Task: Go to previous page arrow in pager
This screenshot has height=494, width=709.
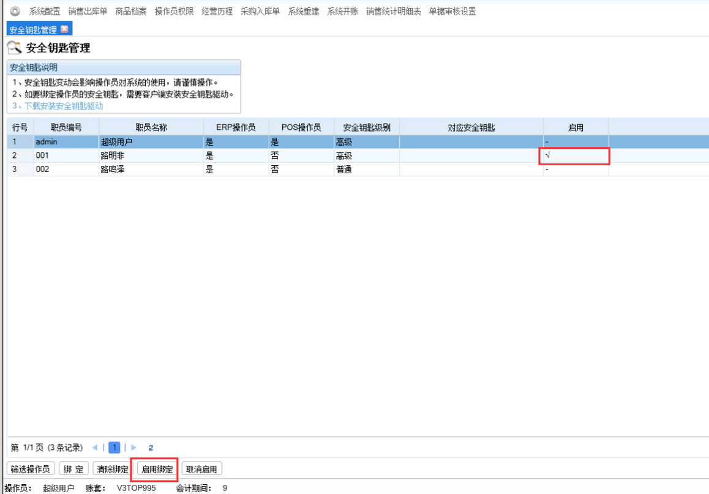Action: 95,447
